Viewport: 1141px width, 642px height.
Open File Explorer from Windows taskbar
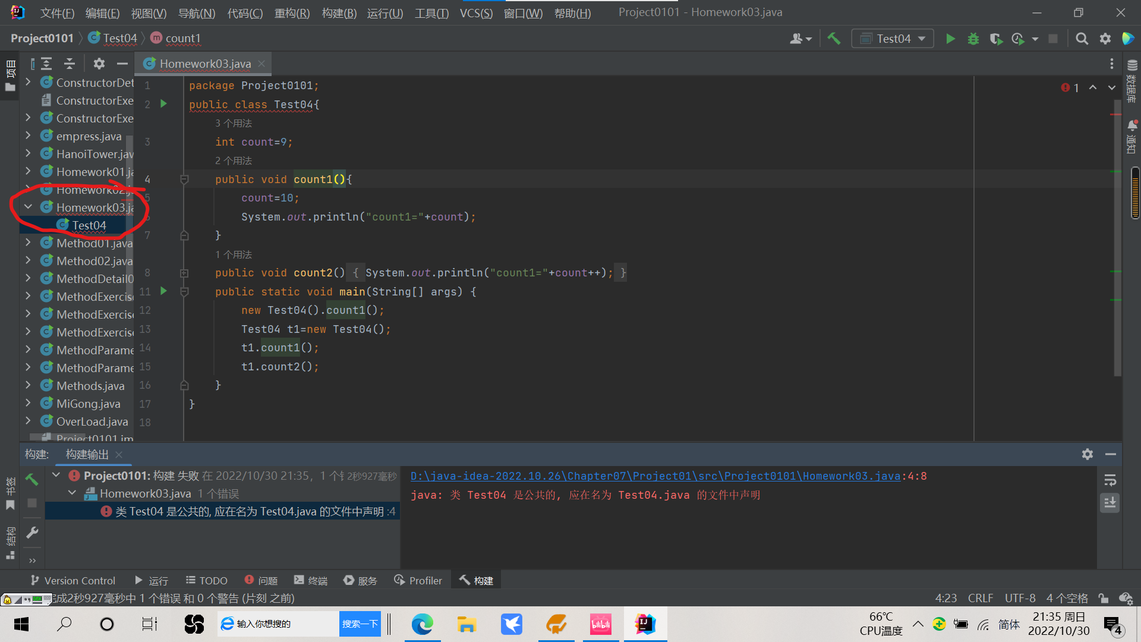pos(467,624)
